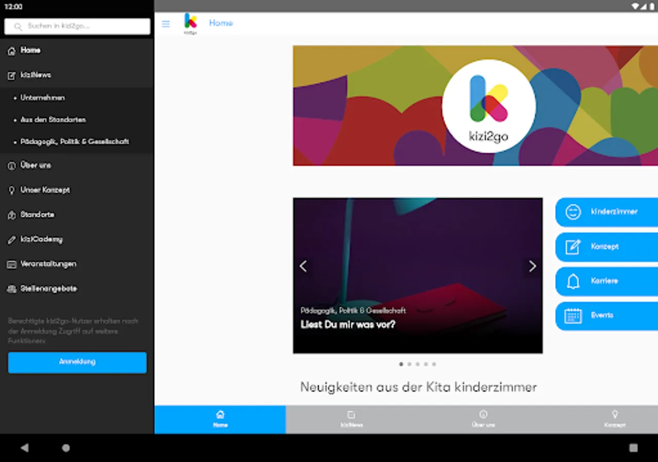Click the Unser Konzept lightbulb icon
Screen dimensions: 658x462
[x=12, y=190]
